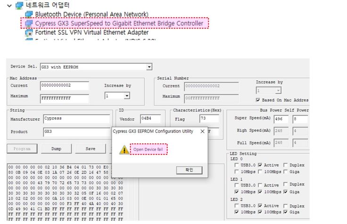The width and height of the screenshot is (347, 224).
Task: Click the Cypress GX3 adapter icon
Action: (29, 23)
